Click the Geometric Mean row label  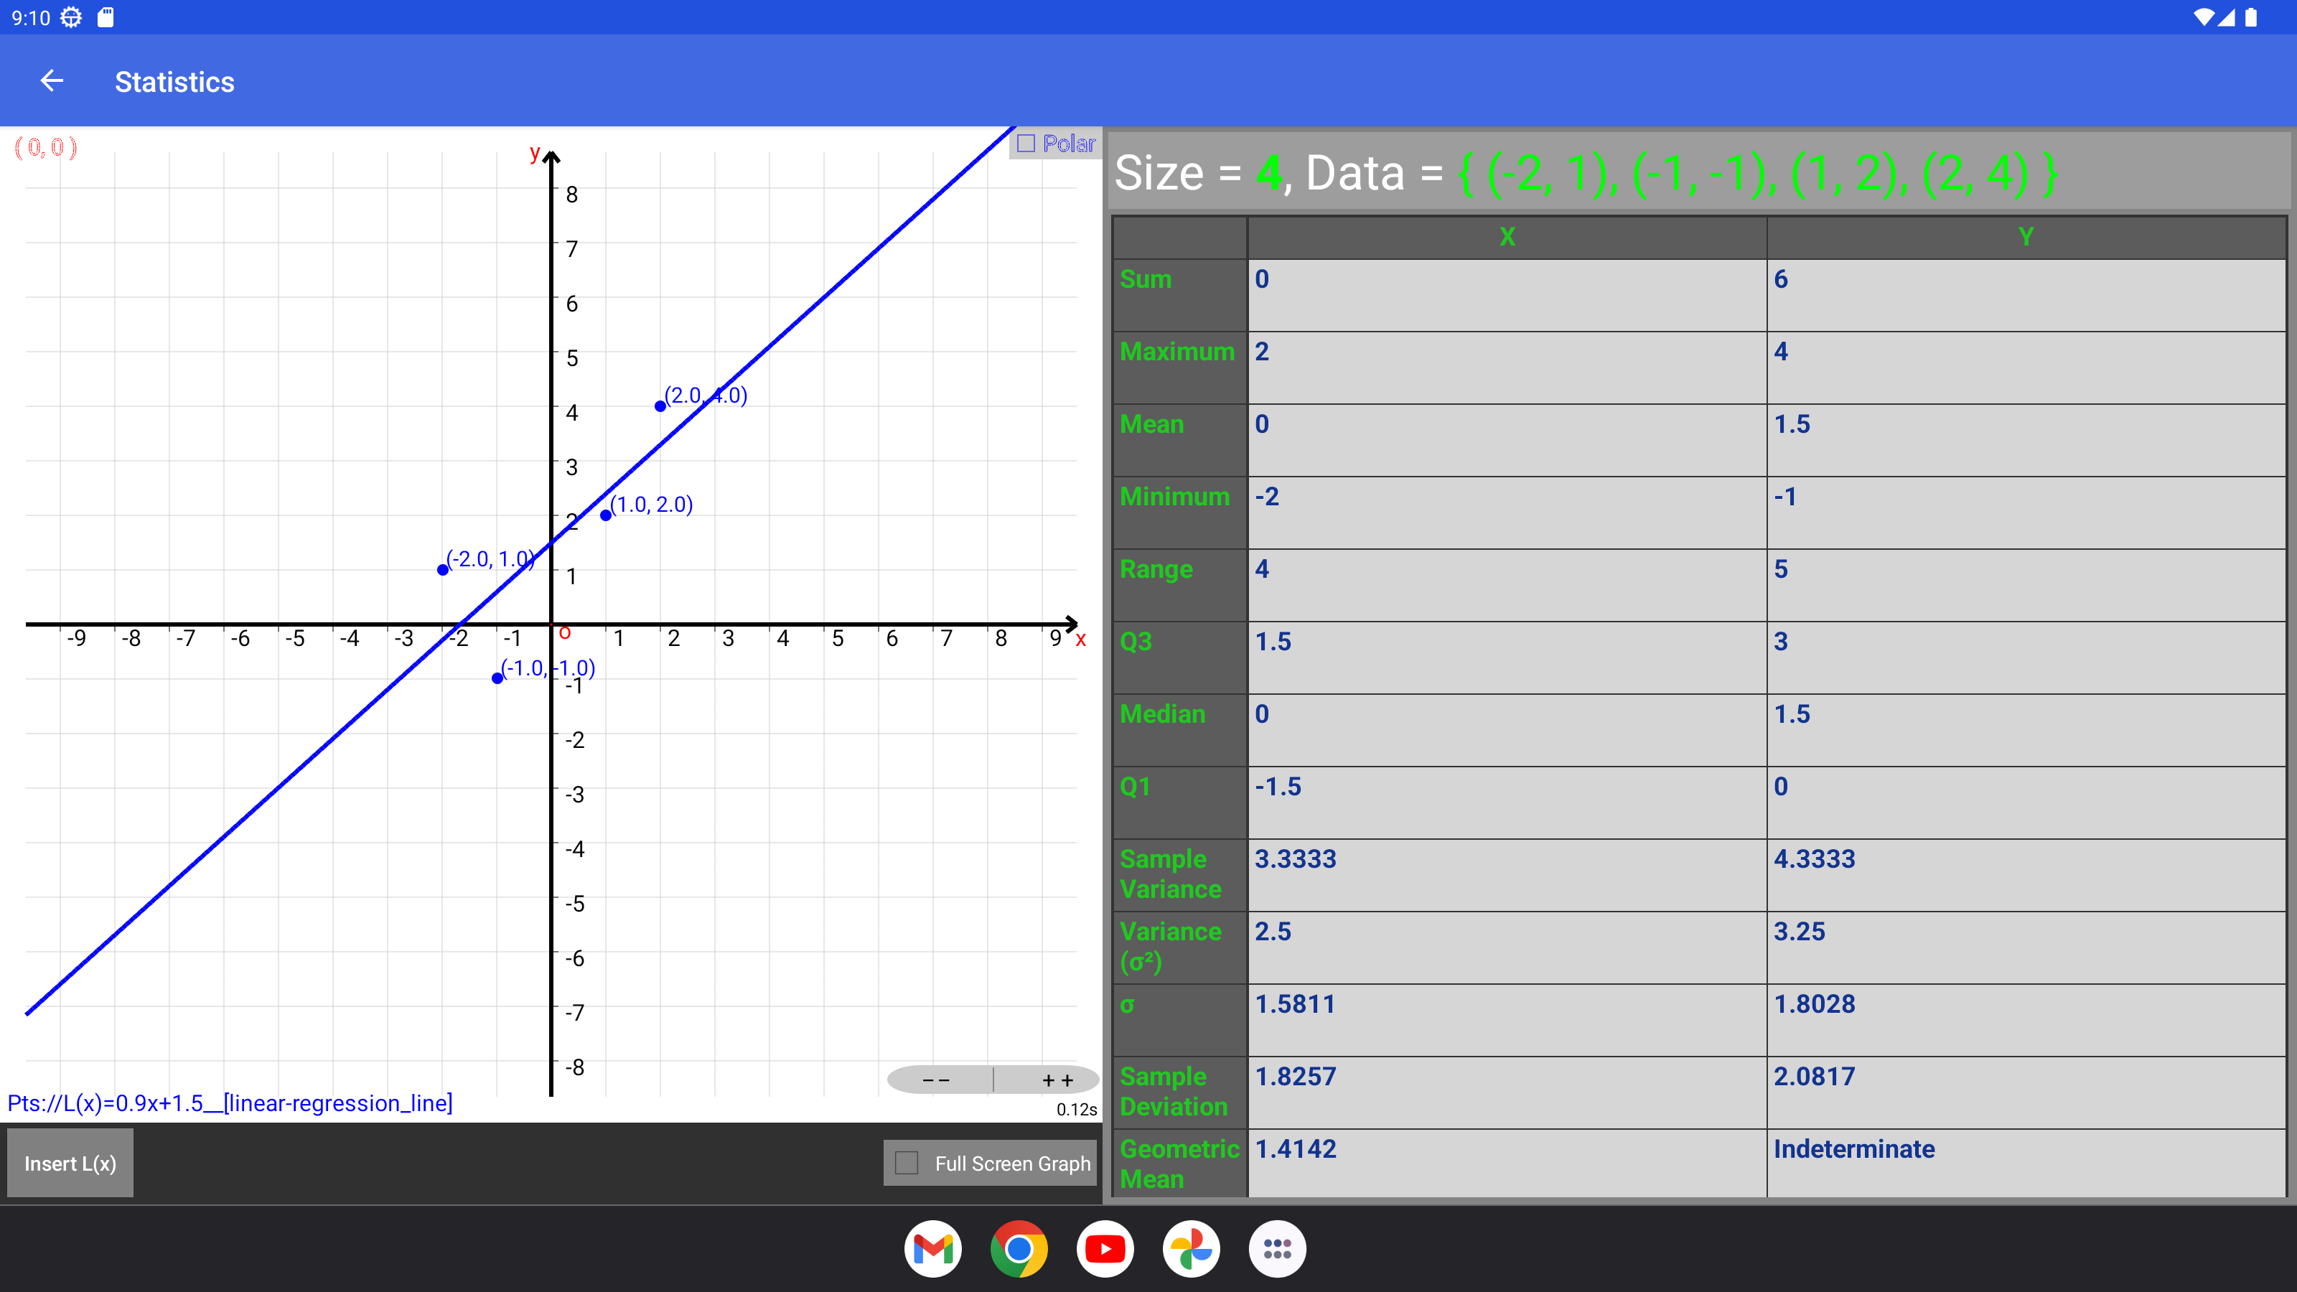pos(1179,1164)
